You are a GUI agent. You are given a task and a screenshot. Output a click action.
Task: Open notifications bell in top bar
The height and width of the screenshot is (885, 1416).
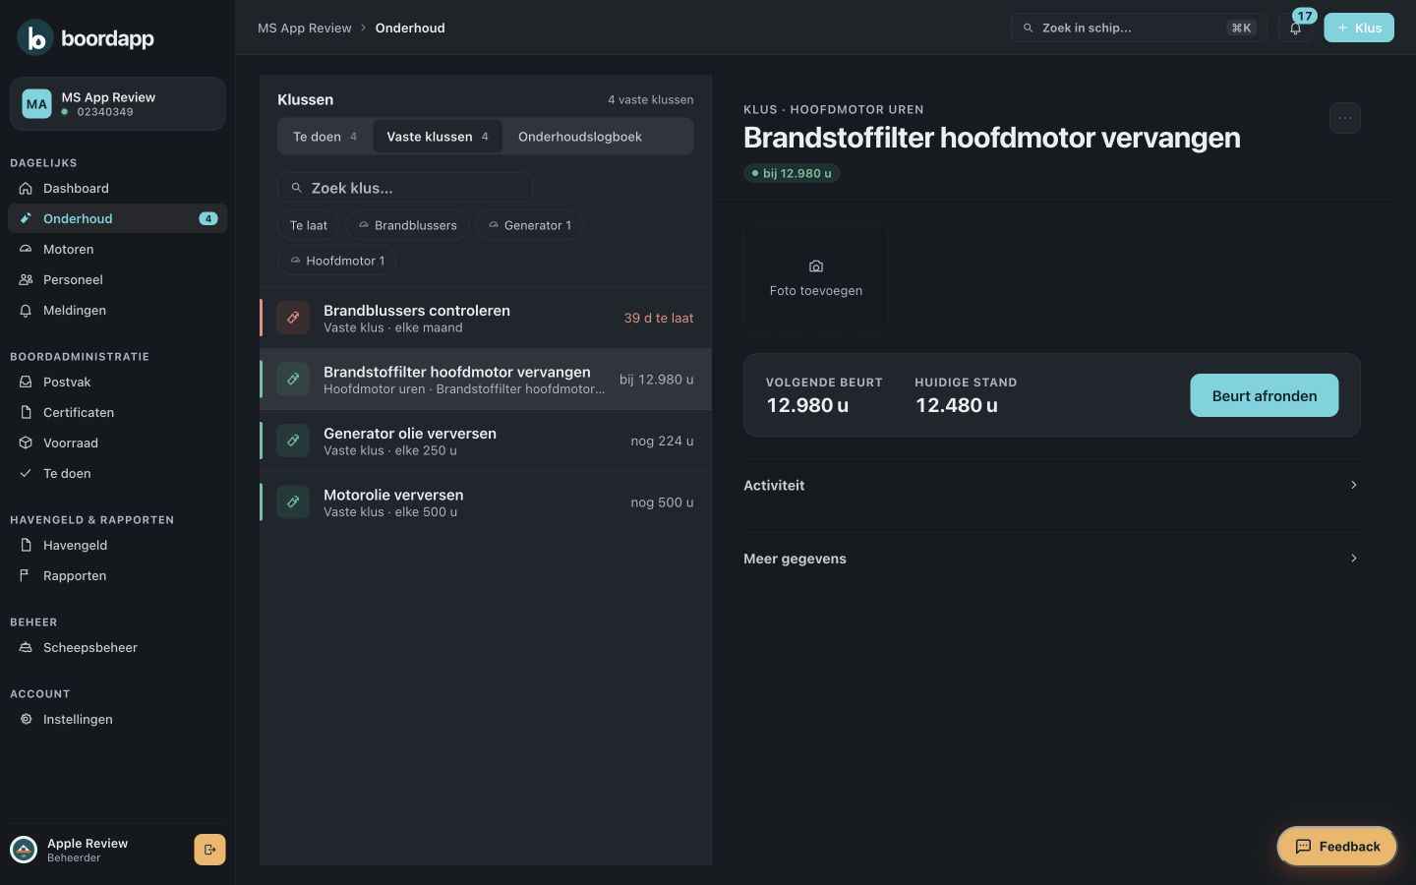click(1295, 29)
